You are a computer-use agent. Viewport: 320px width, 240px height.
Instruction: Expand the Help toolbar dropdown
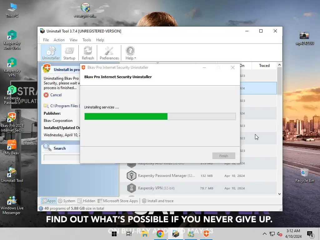[x=131, y=53]
